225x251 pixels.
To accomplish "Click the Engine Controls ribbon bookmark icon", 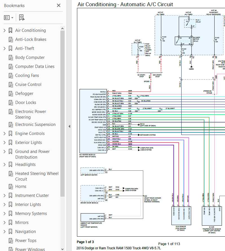I will coord(10,134).
